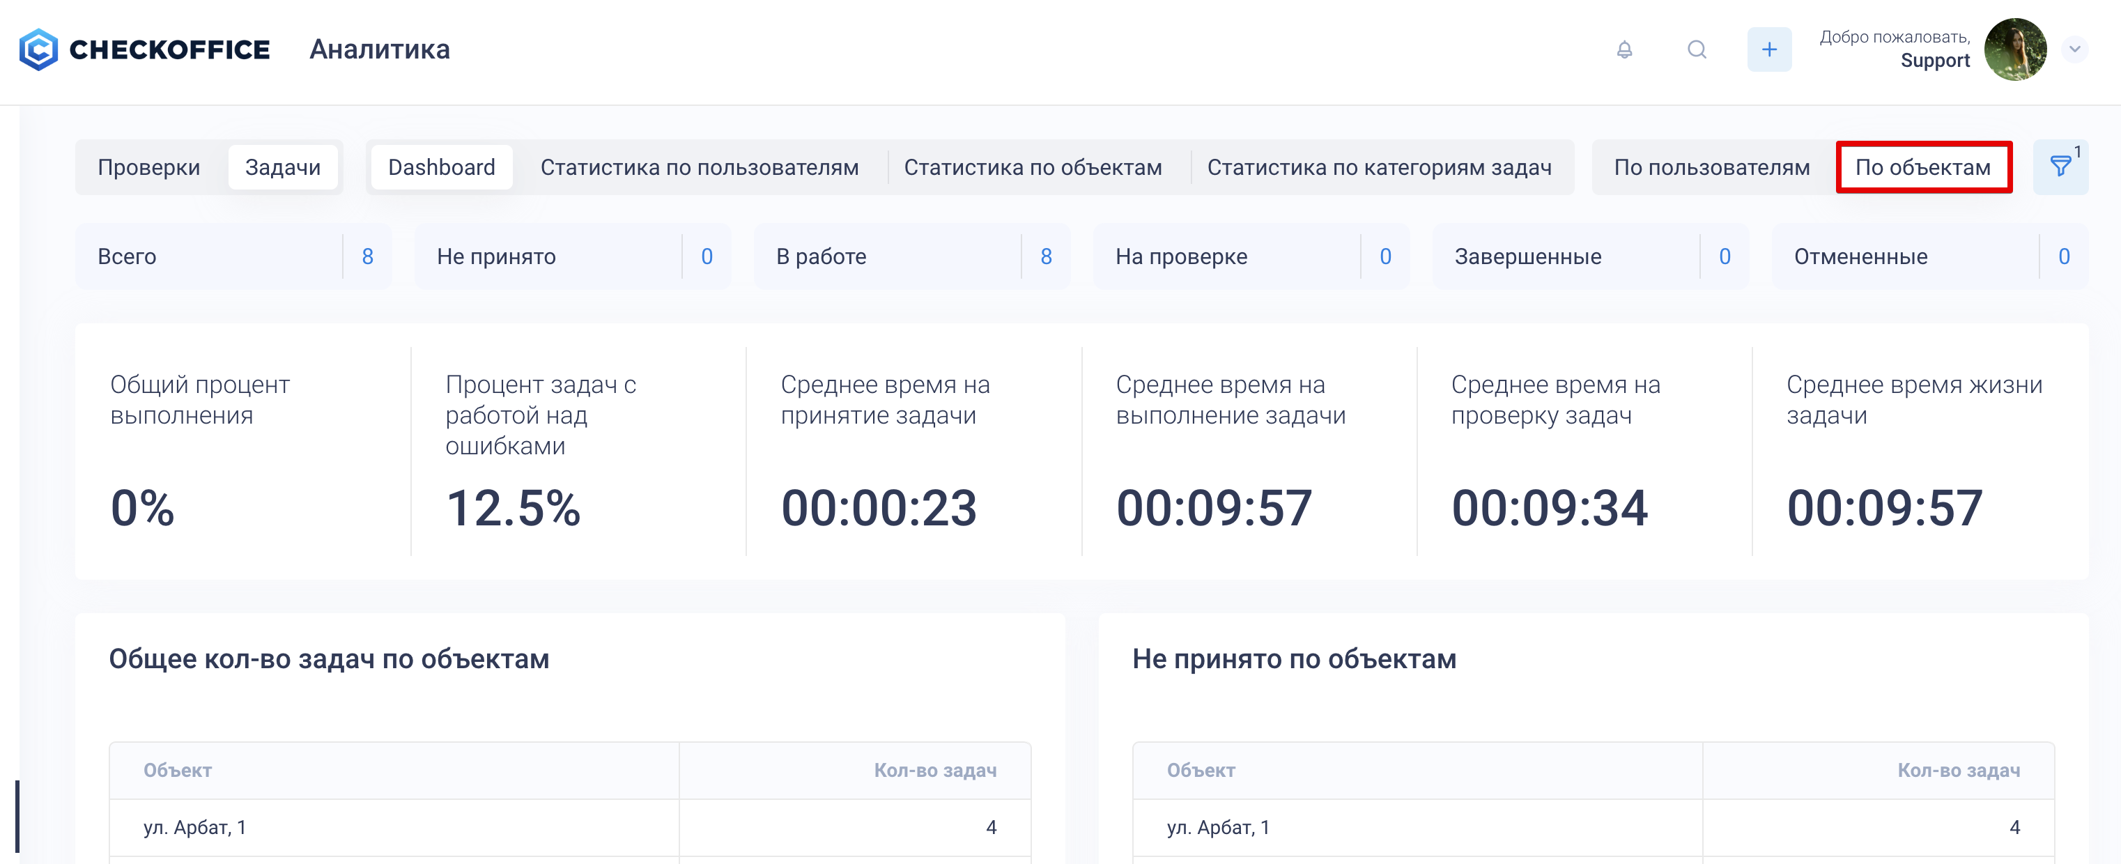This screenshot has width=2121, height=864.
Task: Click the На проверке counter card
Action: [1251, 256]
